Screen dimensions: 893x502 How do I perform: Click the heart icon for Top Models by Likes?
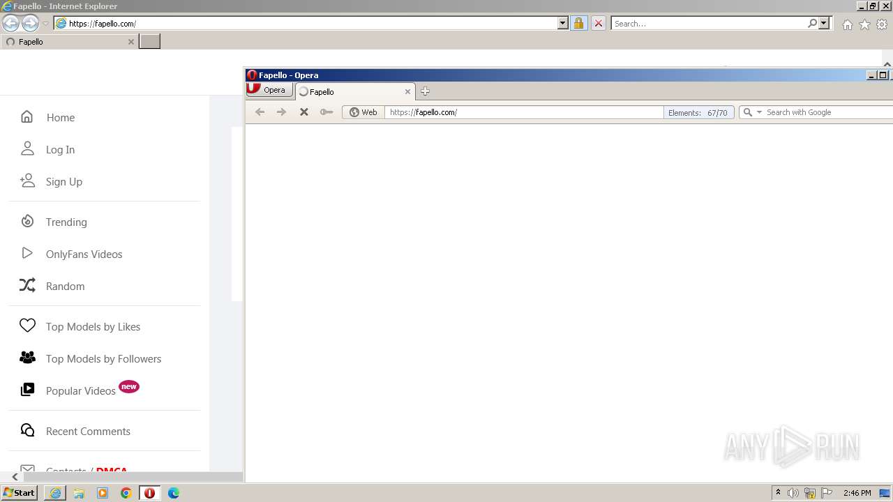pos(27,326)
